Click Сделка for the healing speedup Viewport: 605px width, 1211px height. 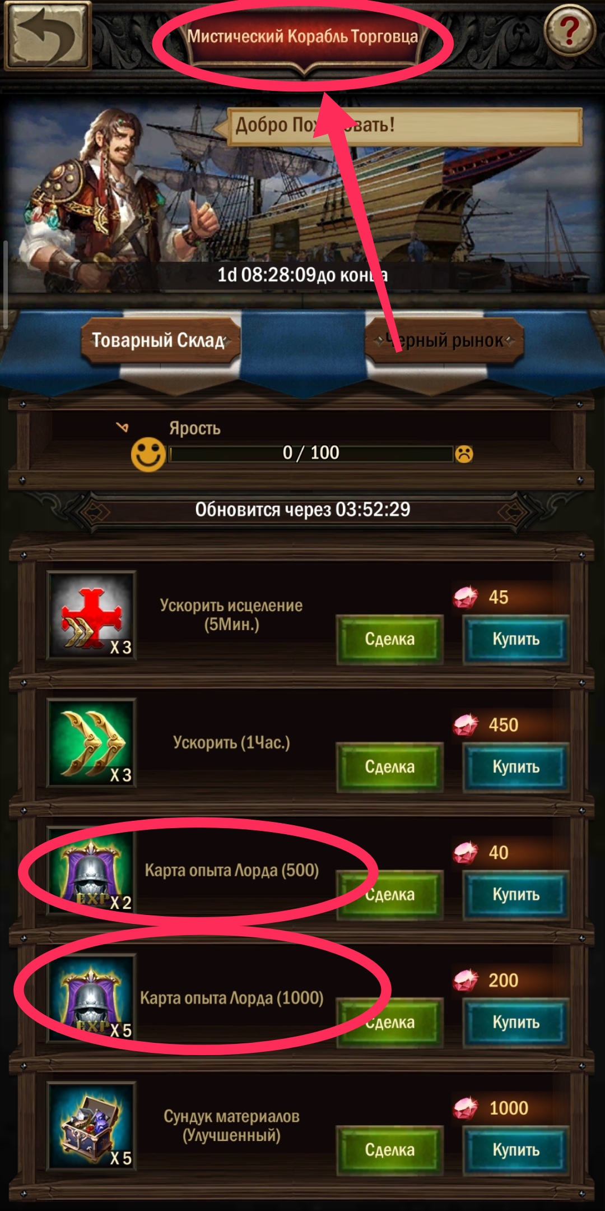pyautogui.click(x=389, y=639)
